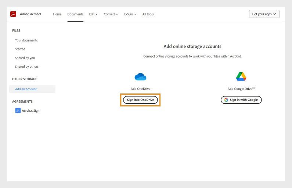Click the Adobe Acrobat logo icon
The height and width of the screenshot is (188, 292).
pos(13,14)
